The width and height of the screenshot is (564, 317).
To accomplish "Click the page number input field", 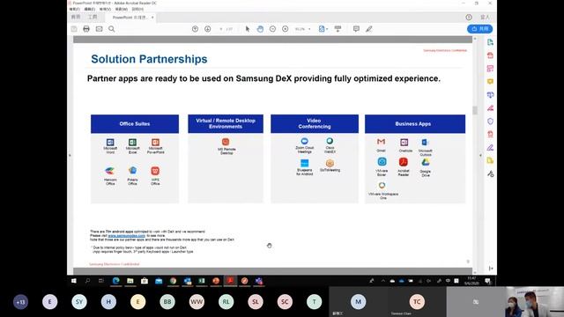I will (x=221, y=29).
